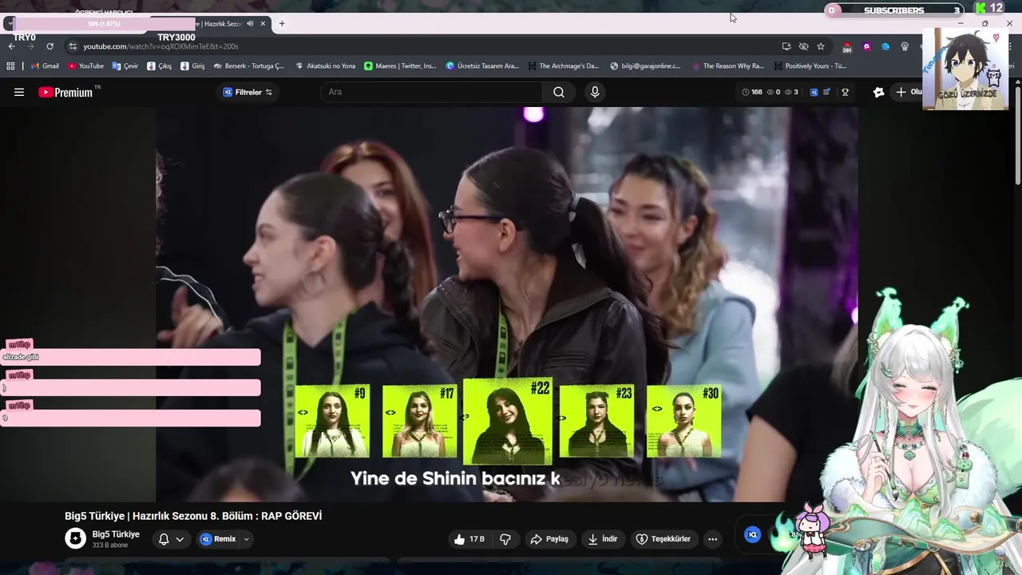Open the YouTube hamburger guide menu

click(19, 92)
